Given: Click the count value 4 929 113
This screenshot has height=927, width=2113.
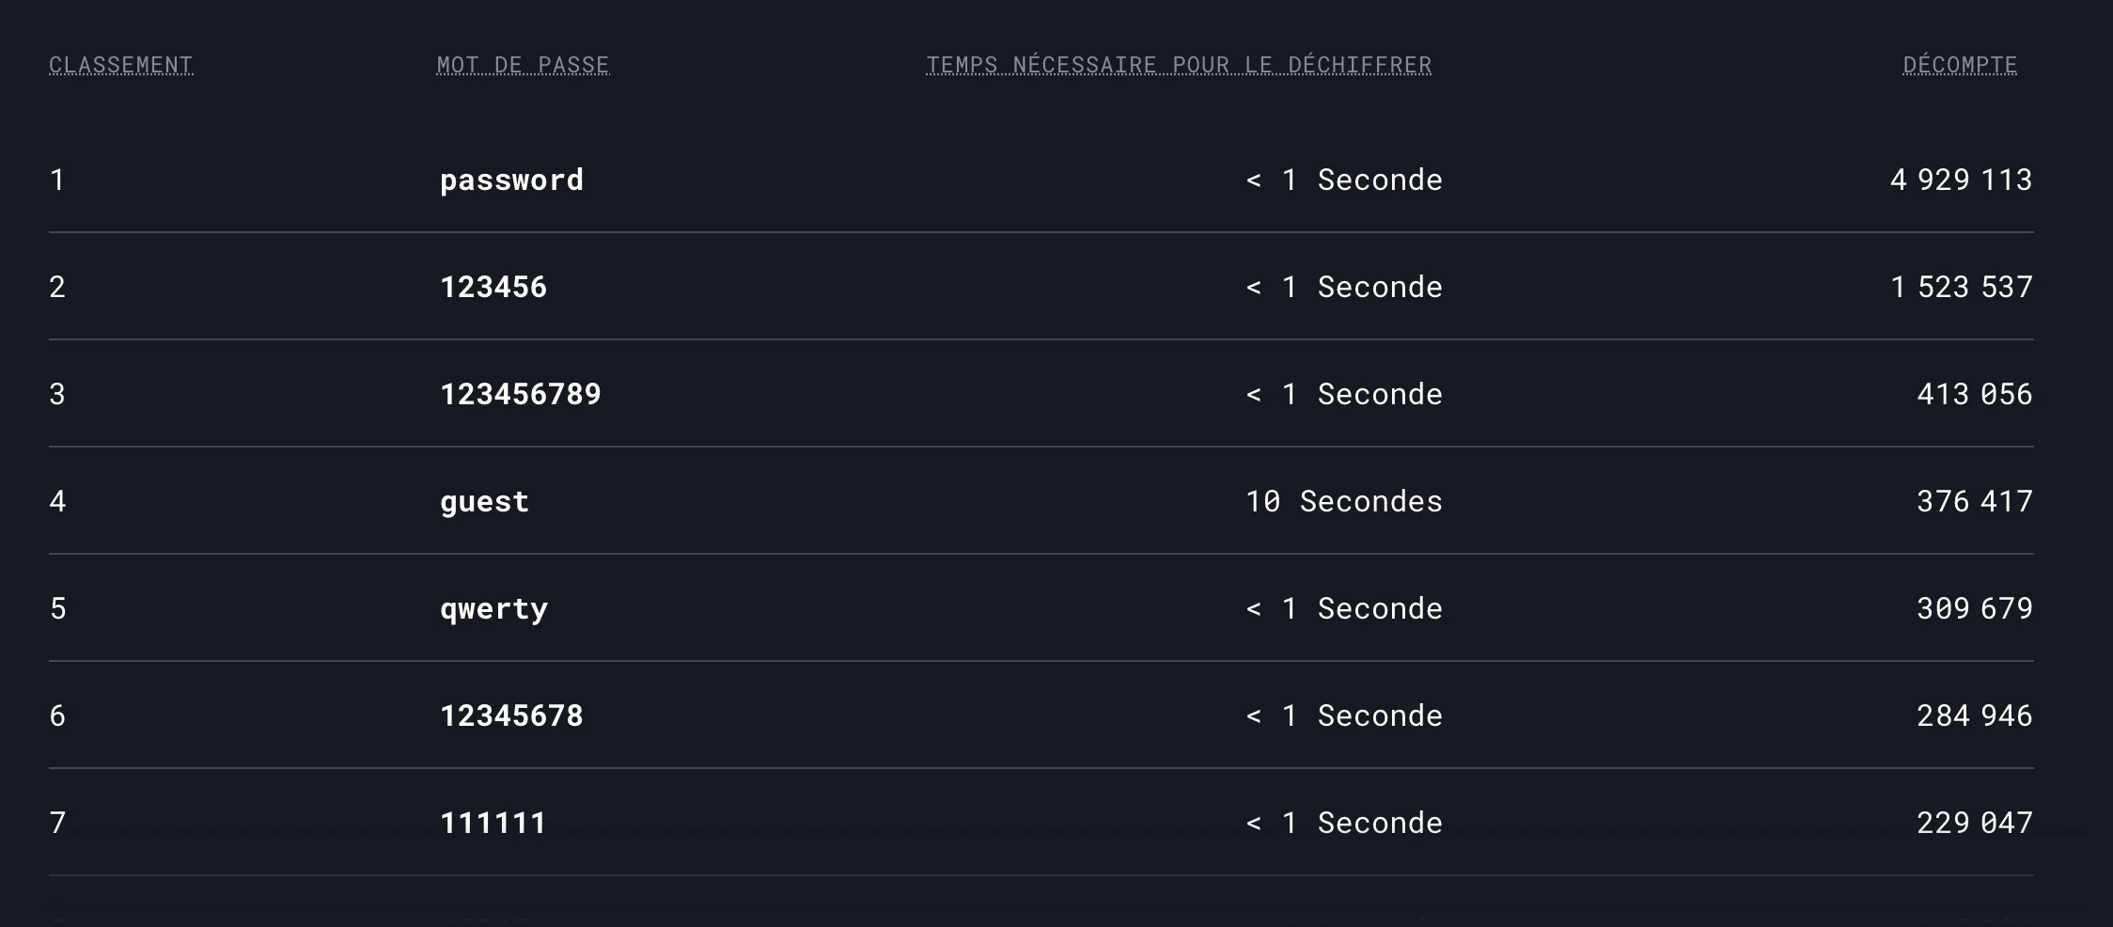Looking at the screenshot, I should pos(1961,180).
